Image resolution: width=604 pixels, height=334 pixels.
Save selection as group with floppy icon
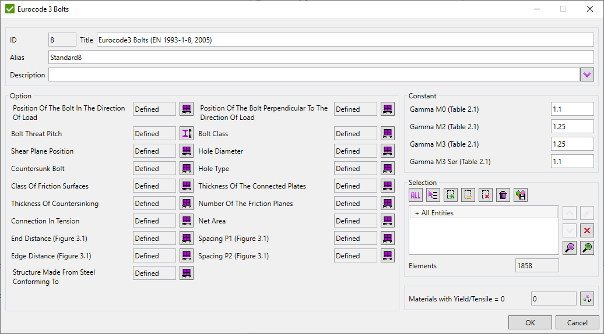tap(521, 196)
